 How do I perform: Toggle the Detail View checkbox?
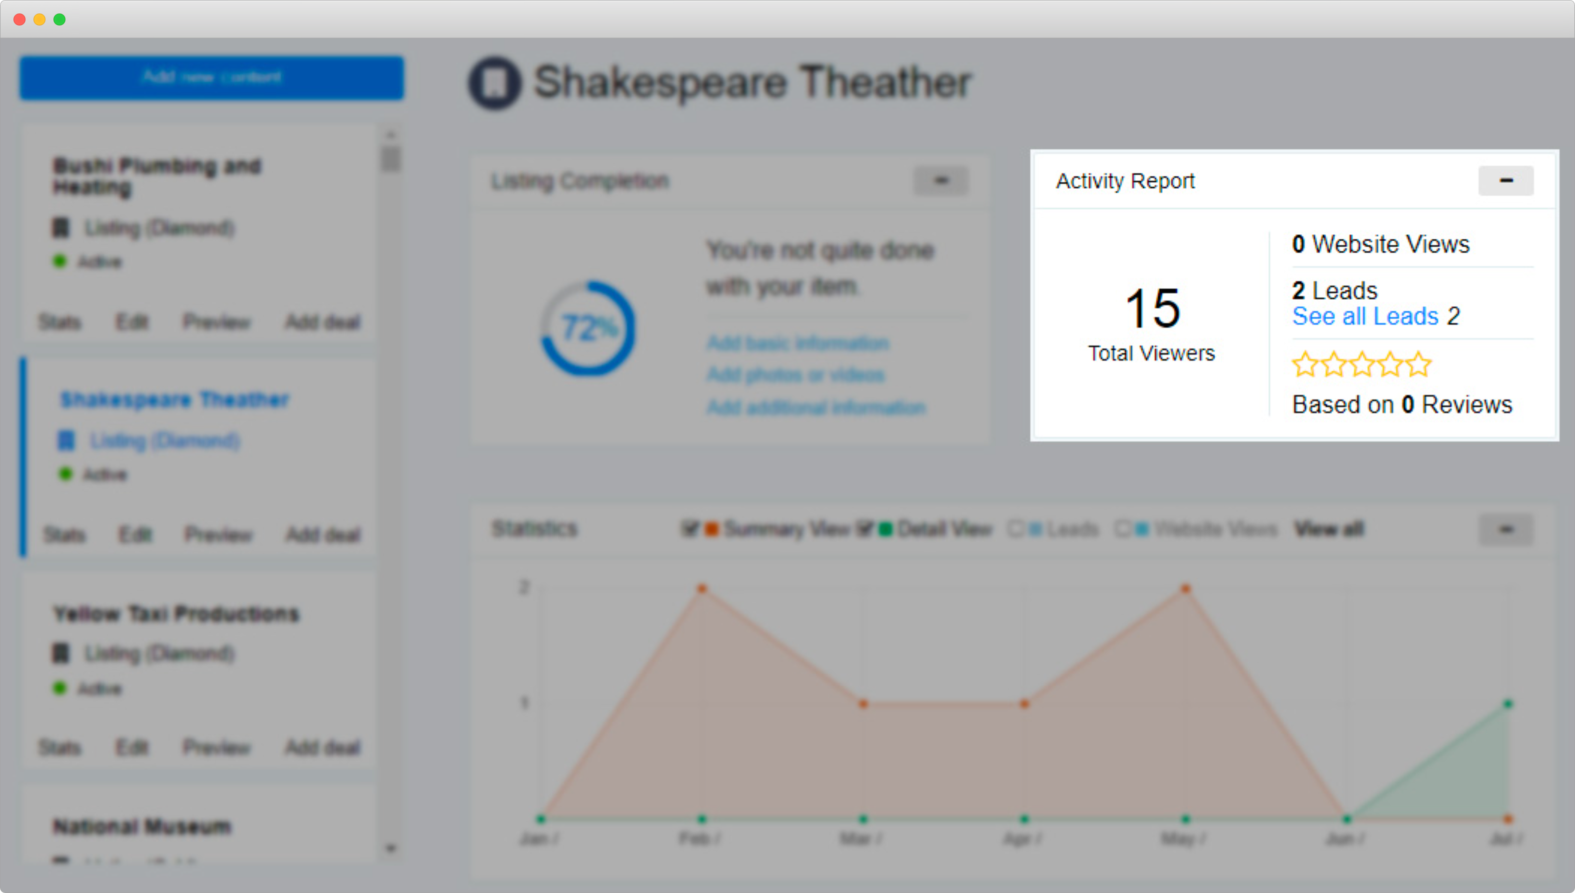point(864,529)
